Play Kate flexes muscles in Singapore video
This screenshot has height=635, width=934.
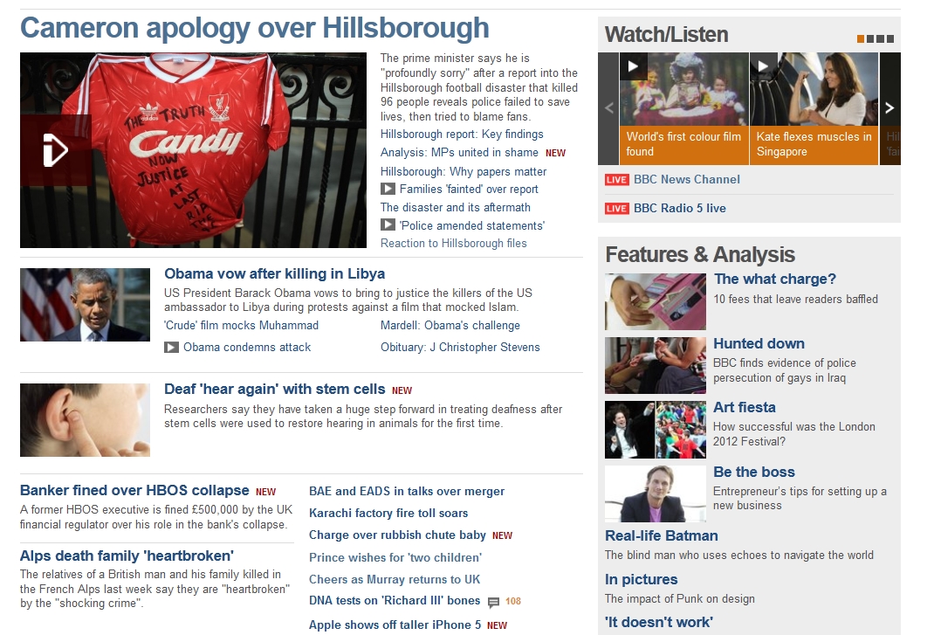pos(763,66)
